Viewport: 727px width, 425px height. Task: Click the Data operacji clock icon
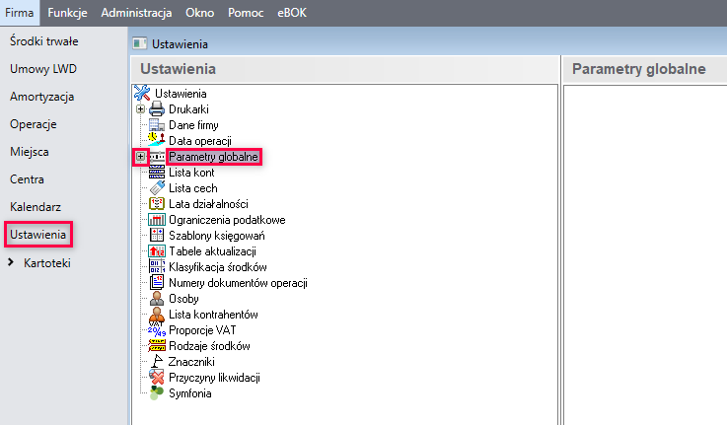pos(157,140)
